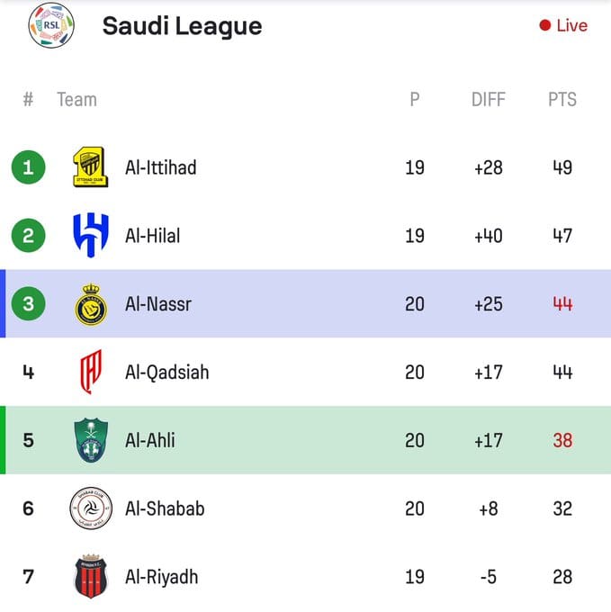Open the Al-Ittihad club crest
The height and width of the screenshot is (612, 611).
coord(91,167)
